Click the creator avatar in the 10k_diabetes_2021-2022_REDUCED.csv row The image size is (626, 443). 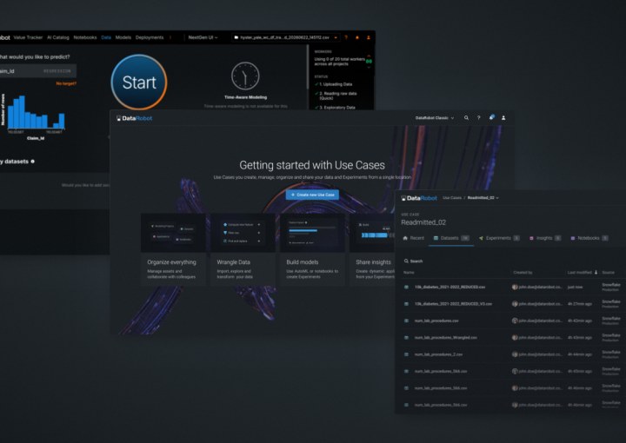point(515,288)
